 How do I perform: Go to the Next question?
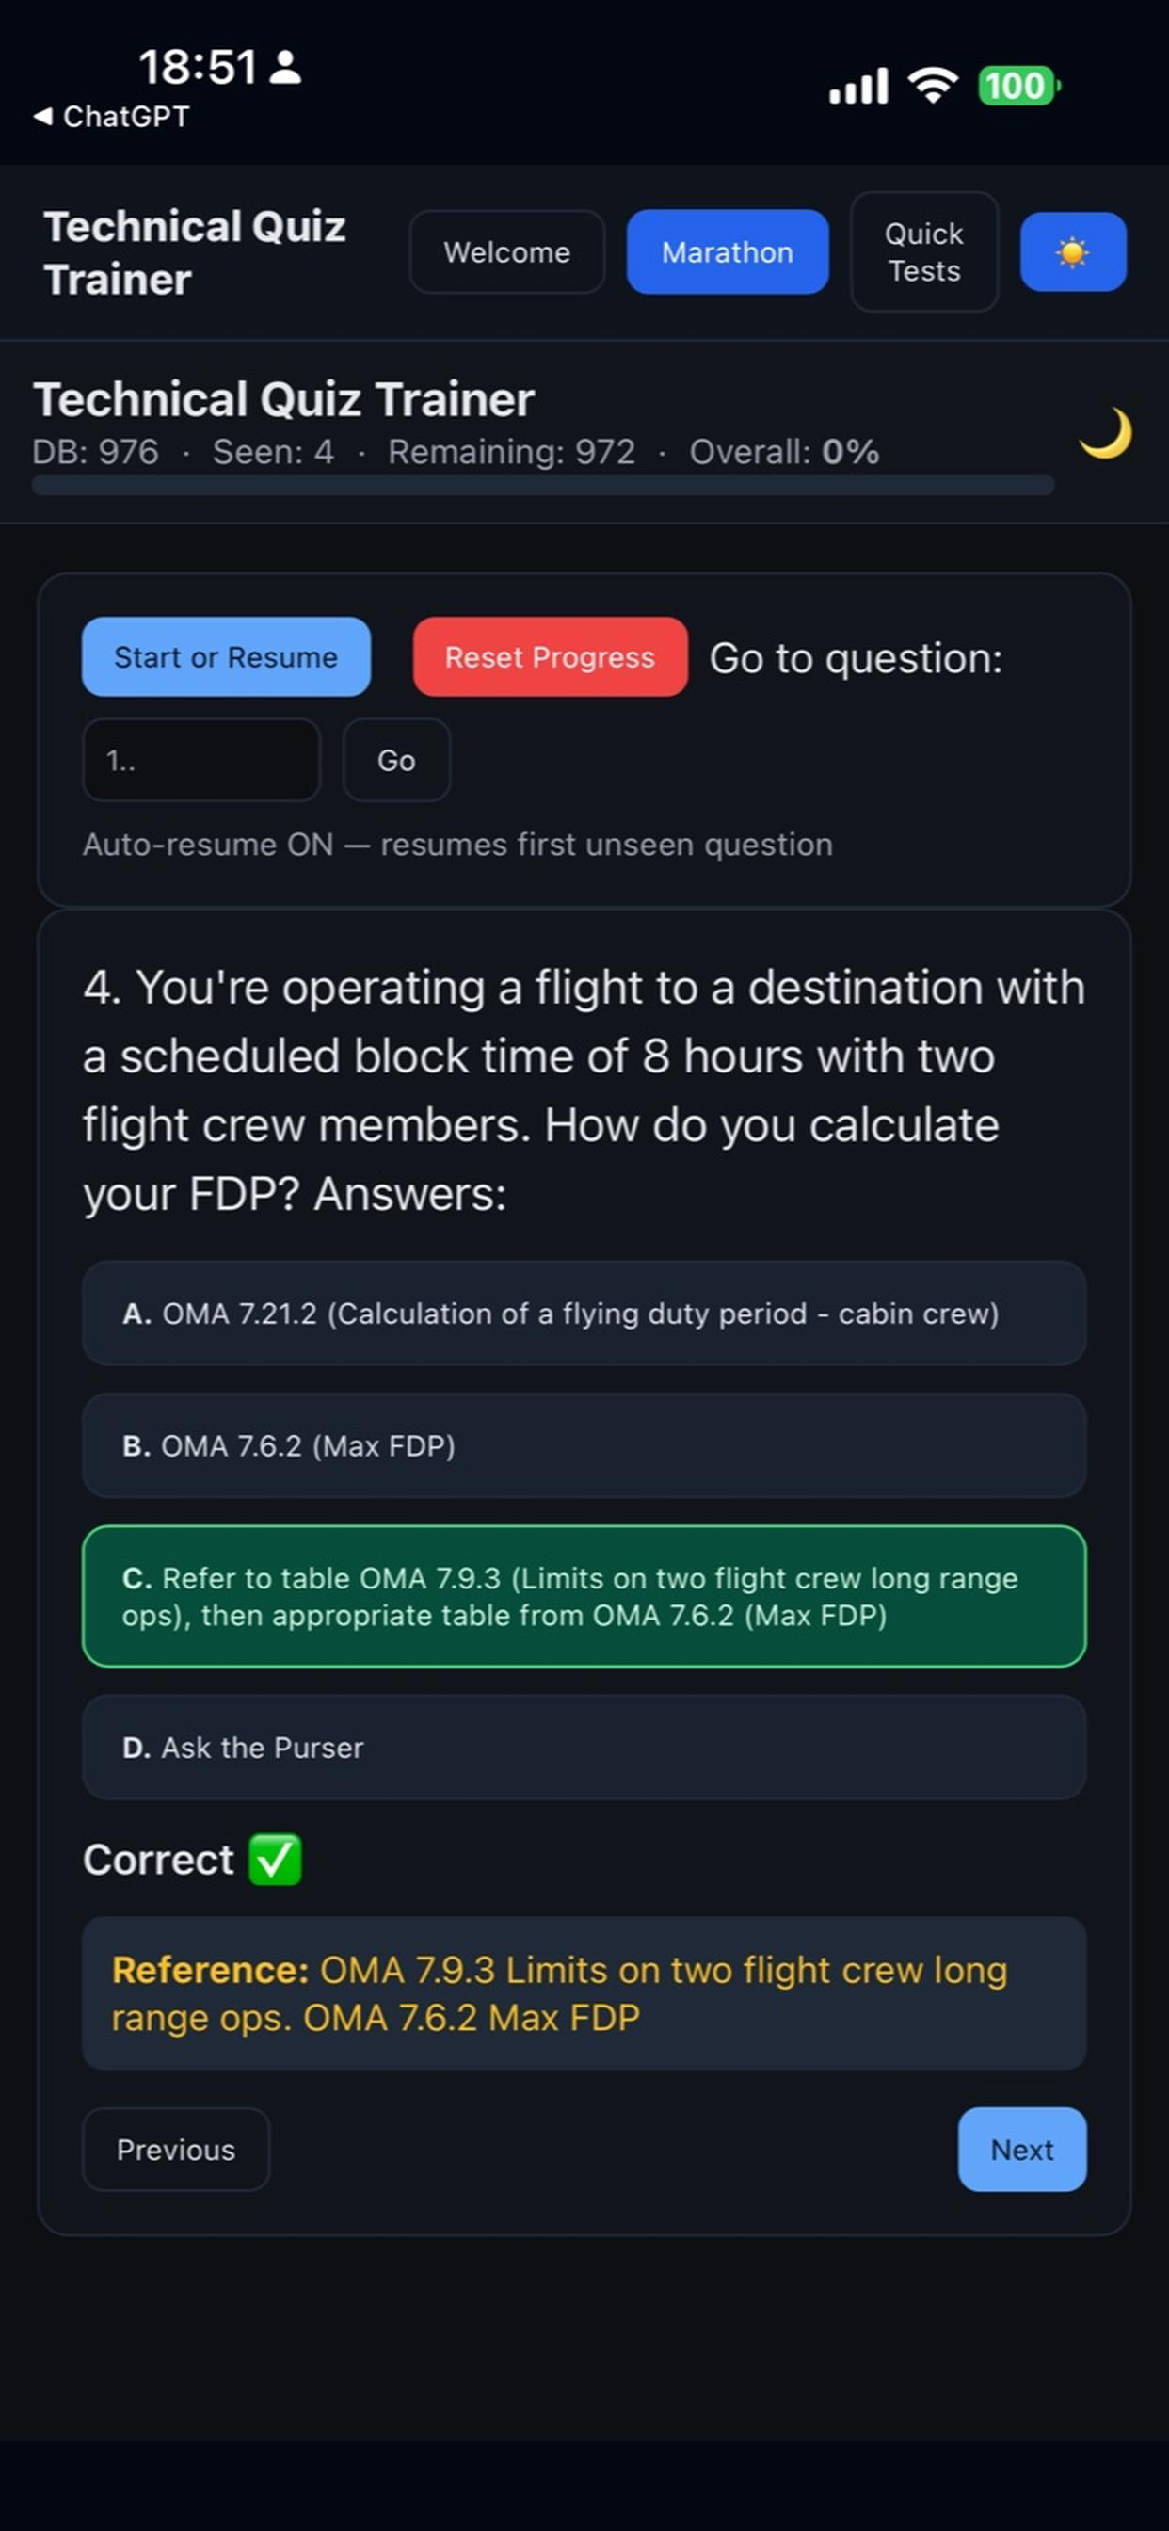(1021, 2150)
